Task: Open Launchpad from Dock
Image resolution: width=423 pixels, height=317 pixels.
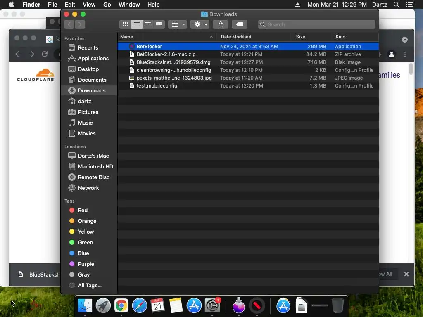Action: [x=103, y=305]
